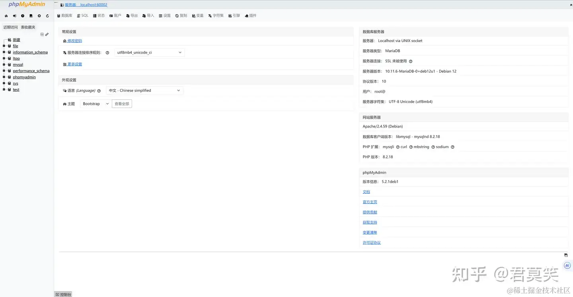Expand the ltpp database tree node
Viewport: 573px width, 297px height.
pos(4,58)
